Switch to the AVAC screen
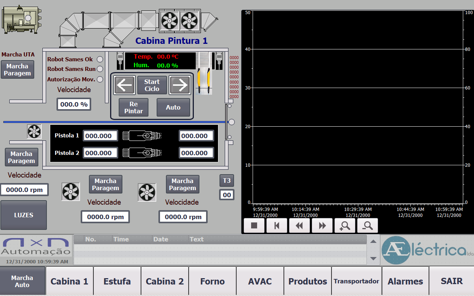 260,281
